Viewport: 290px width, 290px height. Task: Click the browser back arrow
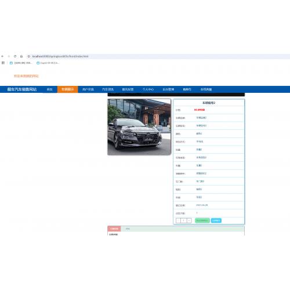pyautogui.click(x=2, y=56)
